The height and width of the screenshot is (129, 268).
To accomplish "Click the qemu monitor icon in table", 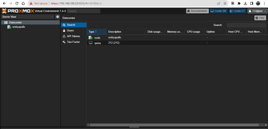I will (x=91, y=43).
